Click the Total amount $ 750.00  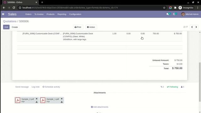pos(177,68)
